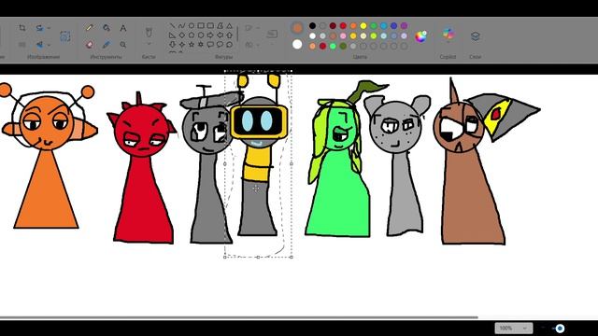598x336 pixels.
Task: Select the Magnifier tool
Action: click(122, 45)
